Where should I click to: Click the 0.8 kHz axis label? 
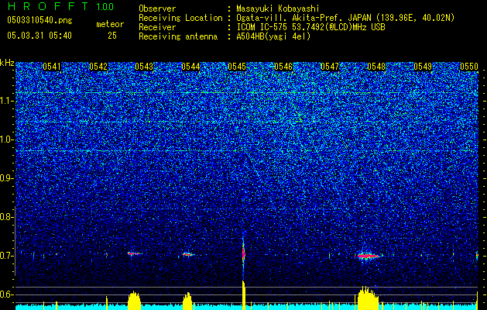(x=6, y=217)
